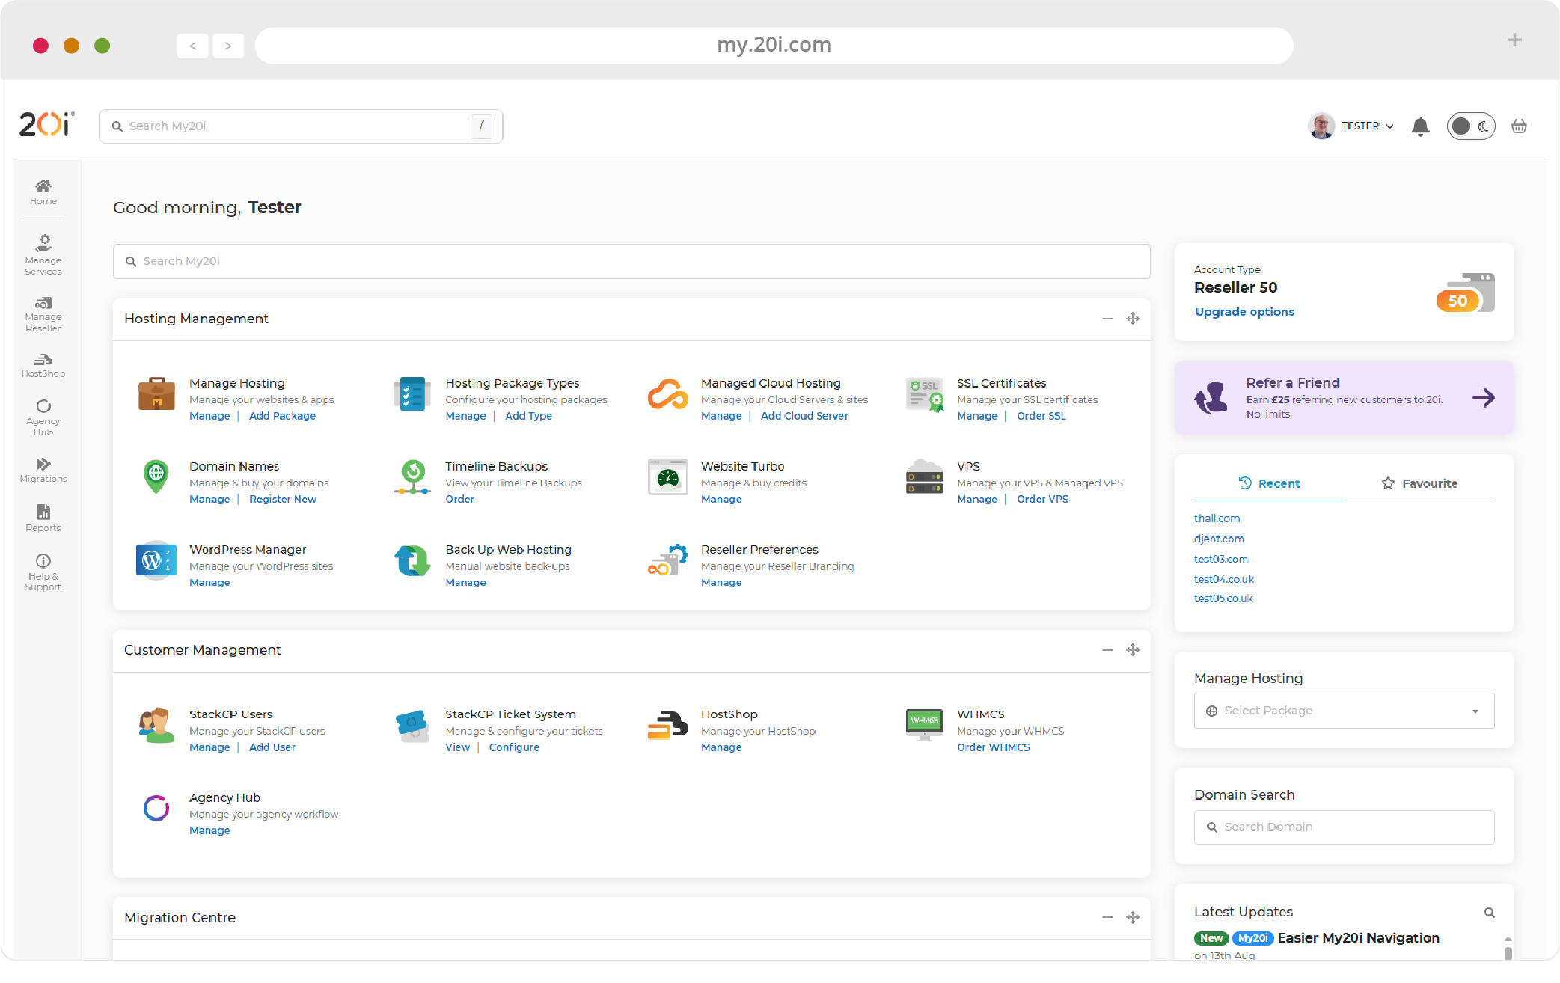The image size is (1560, 983).
Task: Open recent domain thall.com
Action: 1217,518
